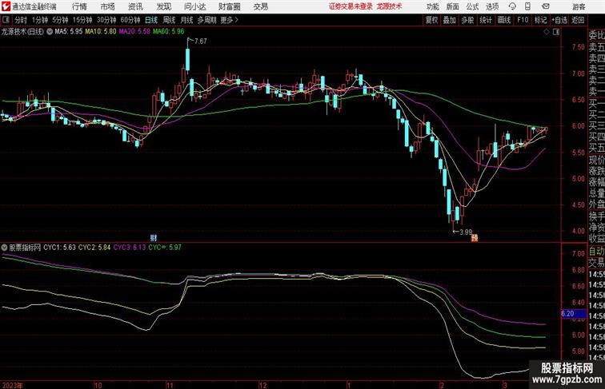Click the 龙源技术 stock name in title bar
This screenshot has width=605, height=389.
point(389,6)
